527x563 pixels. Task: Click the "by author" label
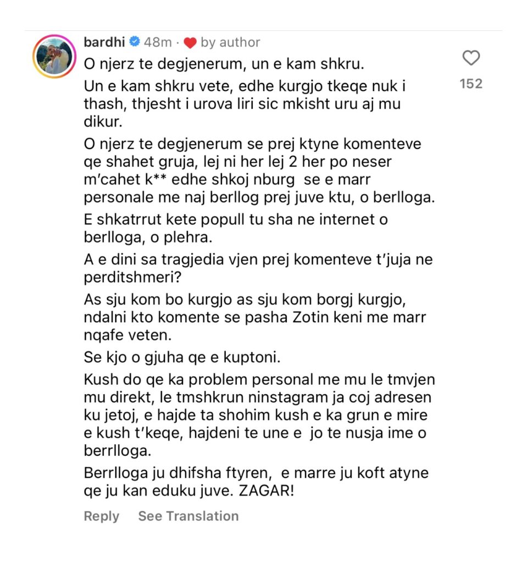tap(230, 42)
